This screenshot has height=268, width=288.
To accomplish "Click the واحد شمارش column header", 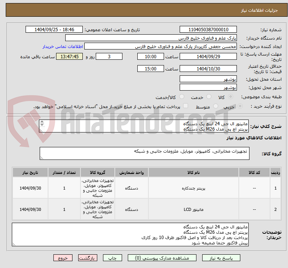I will coord(132,172).
